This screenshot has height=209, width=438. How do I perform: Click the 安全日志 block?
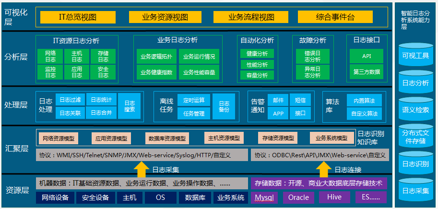103,72
